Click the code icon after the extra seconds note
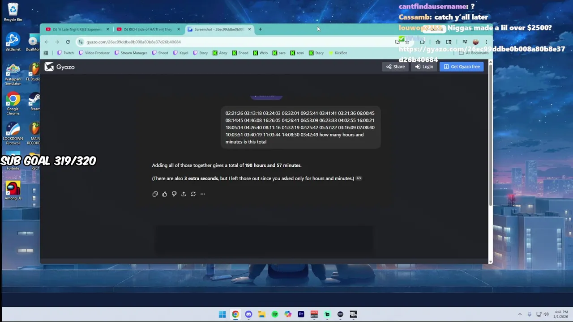The width and height of the screenshot is (573, 322). [359, 178]
